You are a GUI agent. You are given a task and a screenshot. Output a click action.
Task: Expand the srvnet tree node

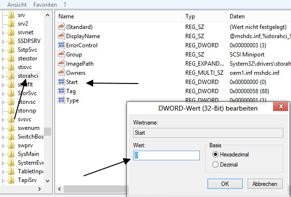tap(3, 33)
